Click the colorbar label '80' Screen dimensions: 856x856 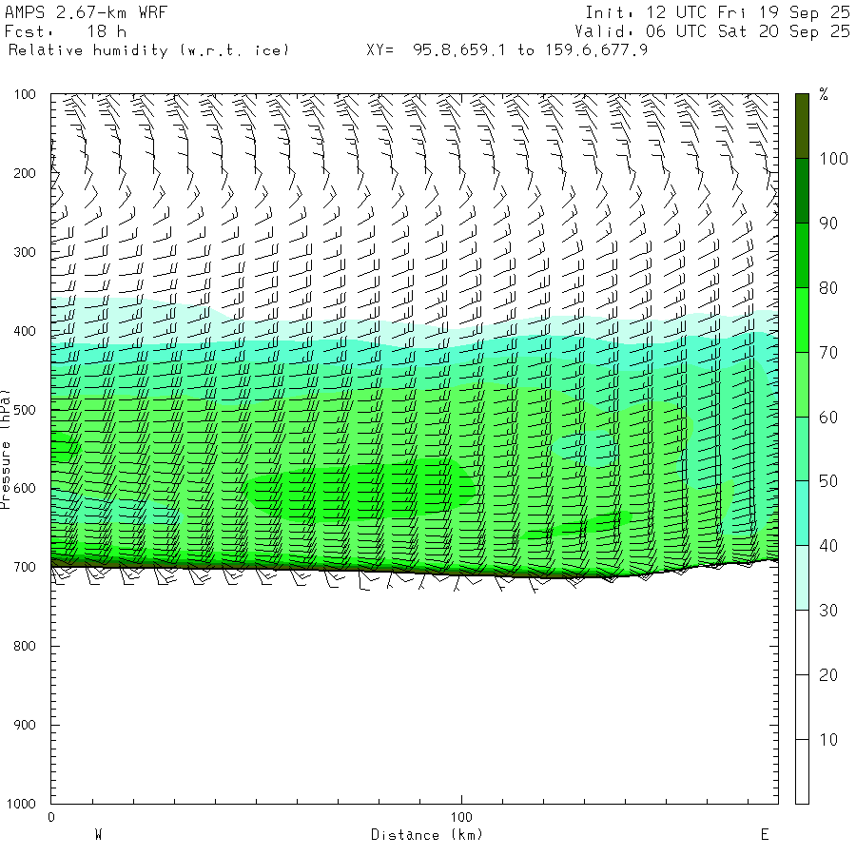(x=828, y=287)
